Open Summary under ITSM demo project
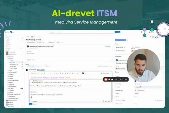Viewport: 169px width, 113px height. 11,56
